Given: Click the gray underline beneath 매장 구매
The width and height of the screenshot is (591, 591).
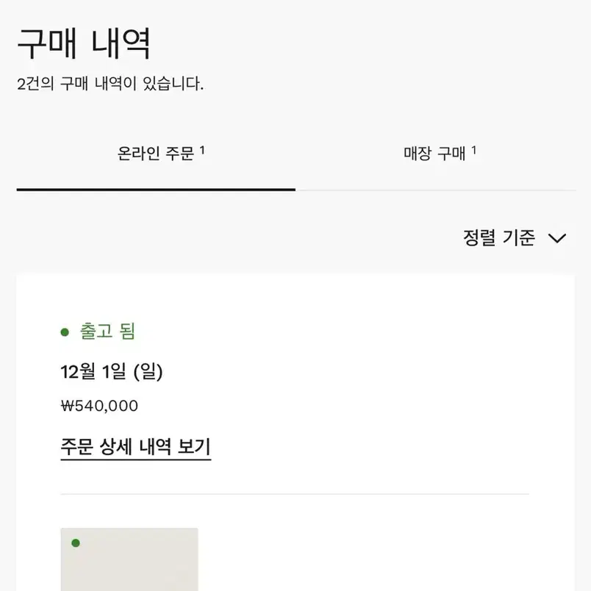Looking at the screenshot, I should [436, 190].
